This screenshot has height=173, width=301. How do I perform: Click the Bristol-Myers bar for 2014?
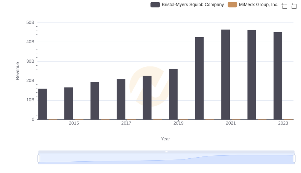coord(43,104)
